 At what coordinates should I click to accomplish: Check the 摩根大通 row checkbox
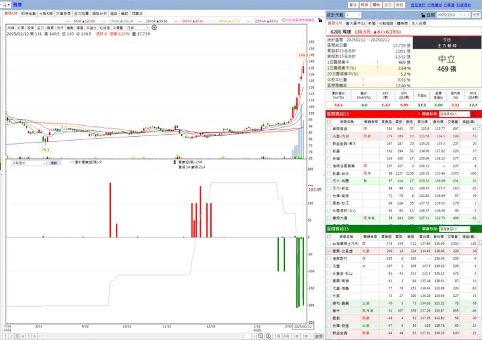329,218
